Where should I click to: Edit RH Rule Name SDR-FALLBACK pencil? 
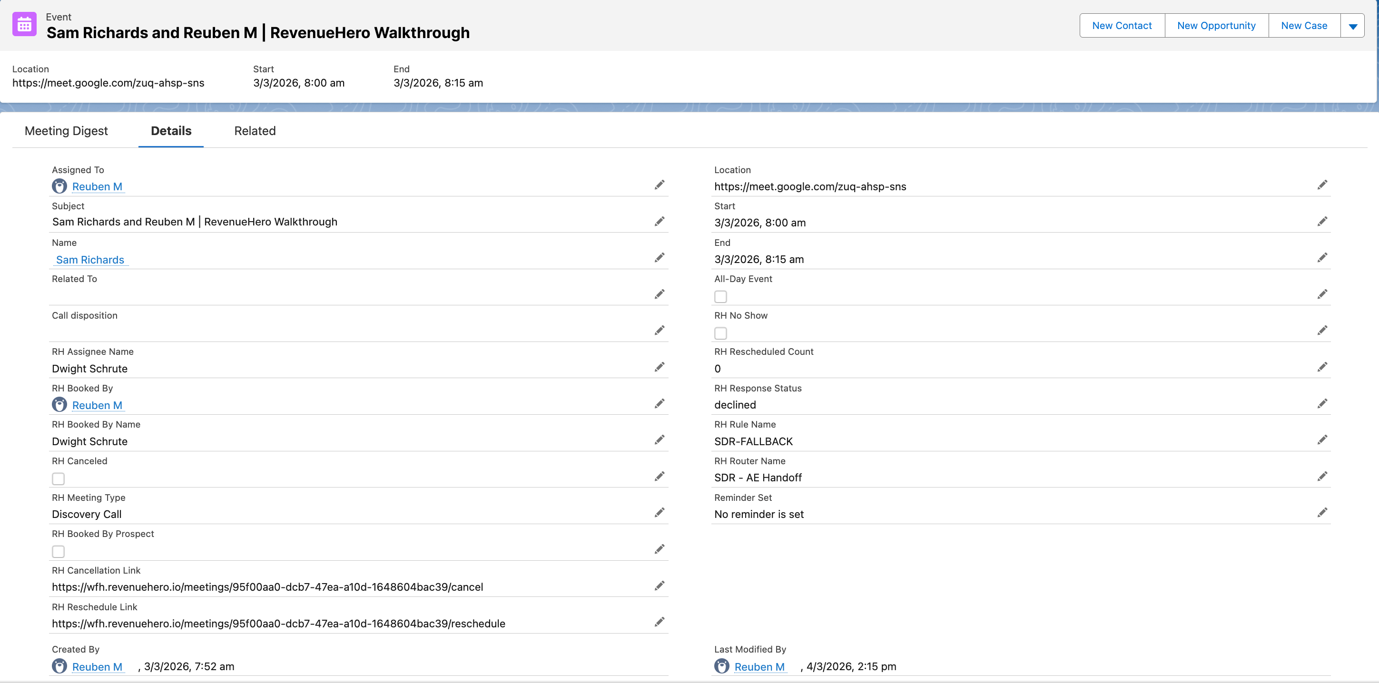tap(1322, 440)
